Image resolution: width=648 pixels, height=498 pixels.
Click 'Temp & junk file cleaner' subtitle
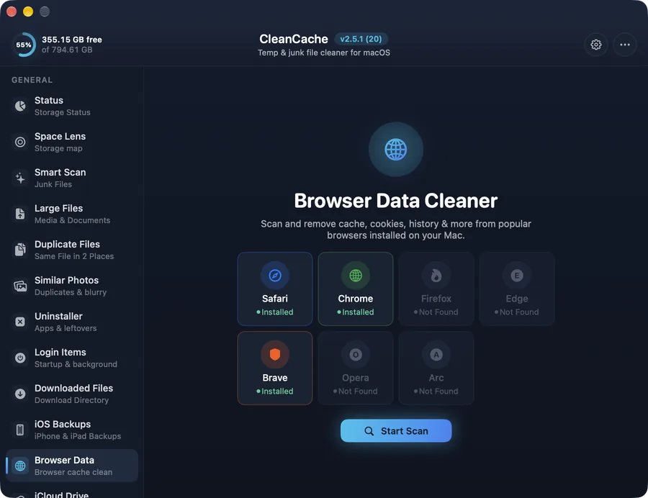coord(324,53)
